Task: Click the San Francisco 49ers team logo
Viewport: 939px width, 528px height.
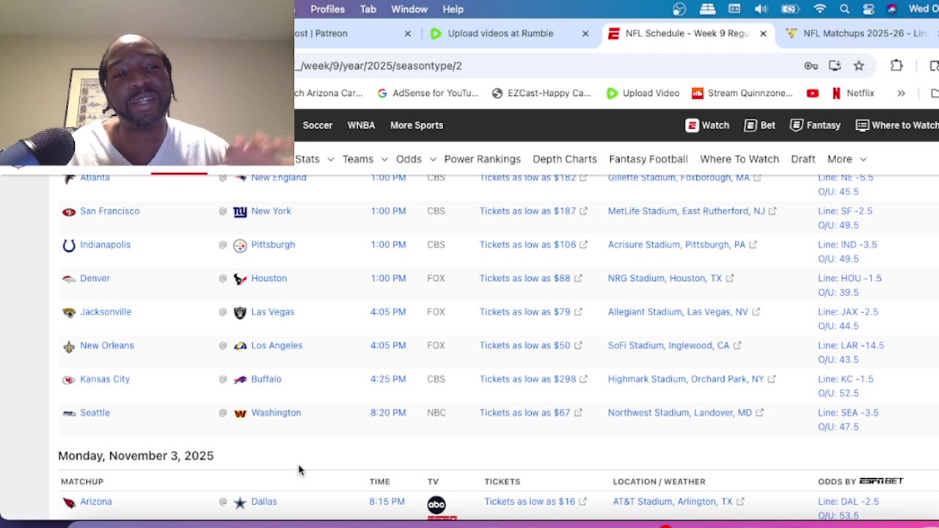Action: click(x=68, y=211)
